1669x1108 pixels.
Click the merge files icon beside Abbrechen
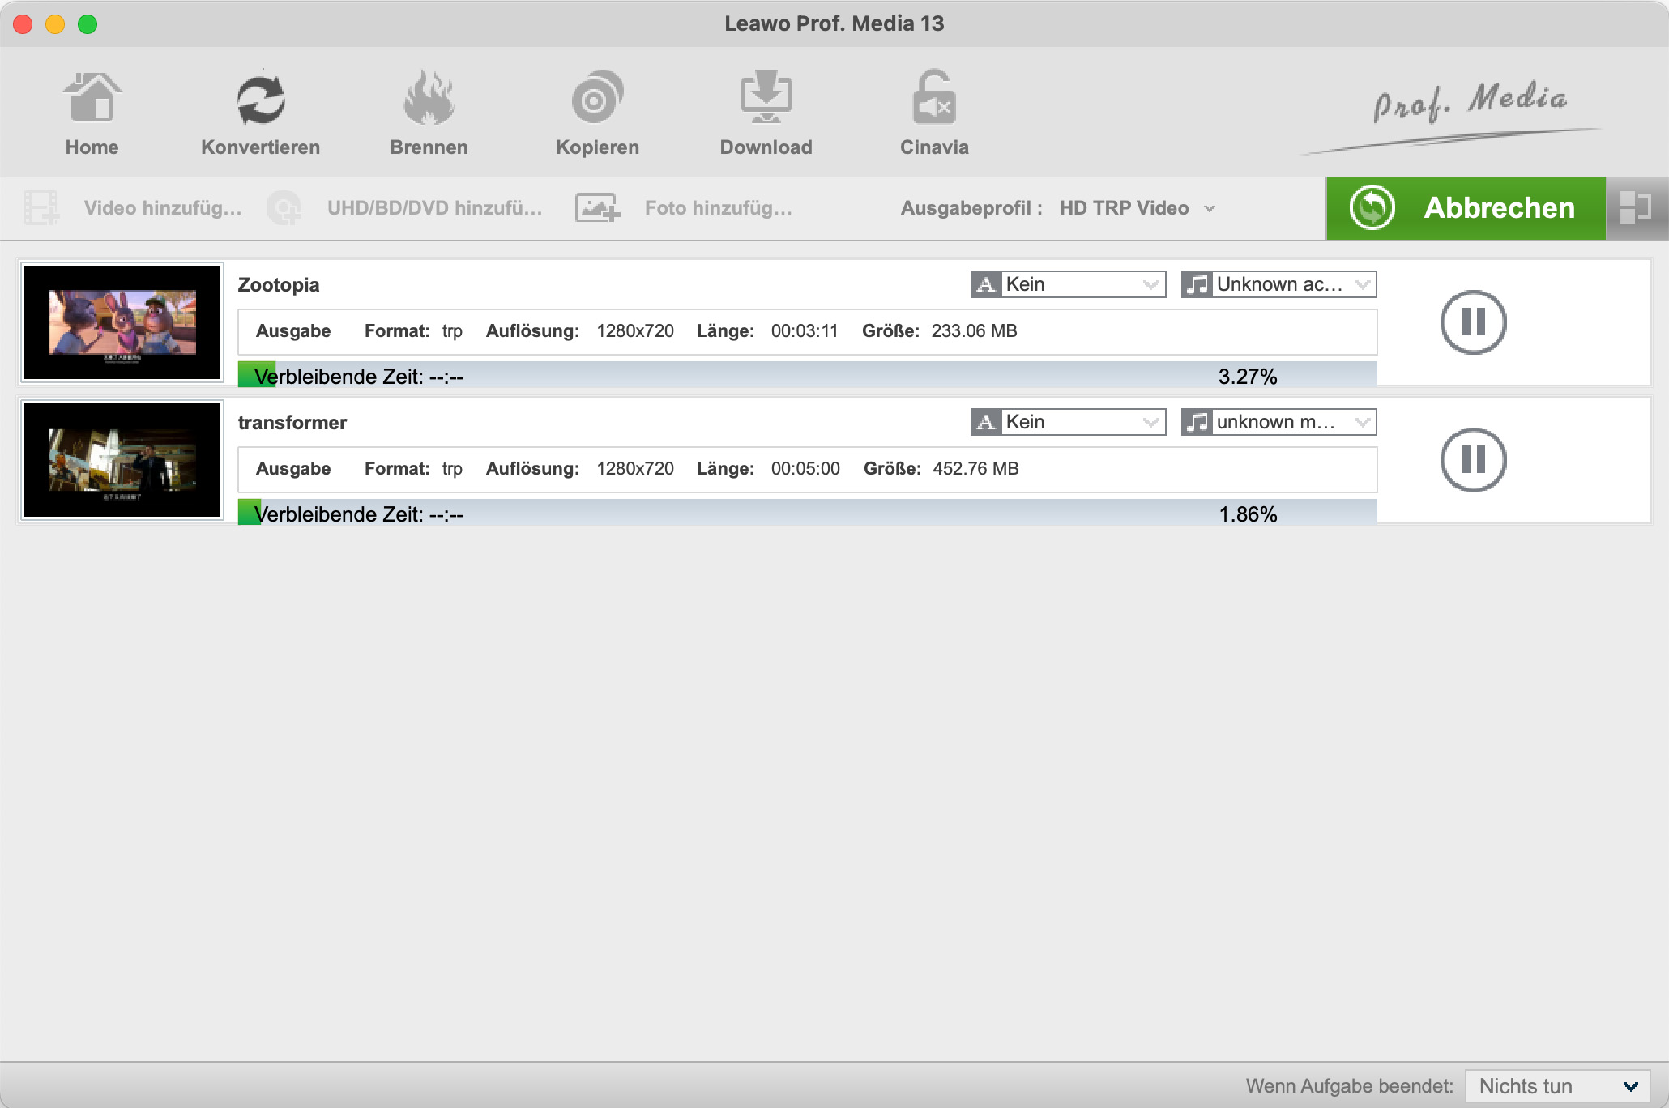tap(1636, 207)
